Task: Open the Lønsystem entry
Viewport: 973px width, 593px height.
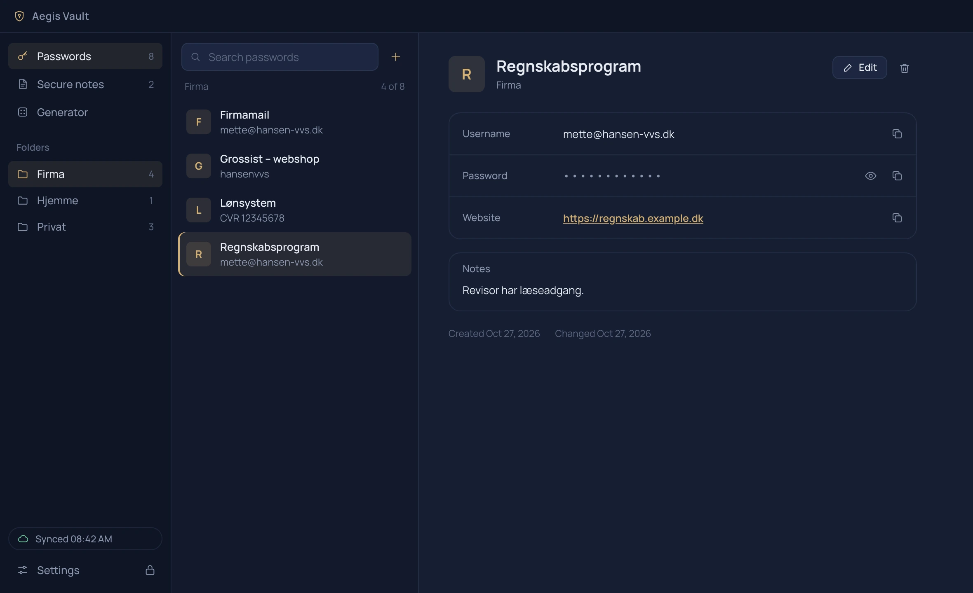Action: coord(295,210)
